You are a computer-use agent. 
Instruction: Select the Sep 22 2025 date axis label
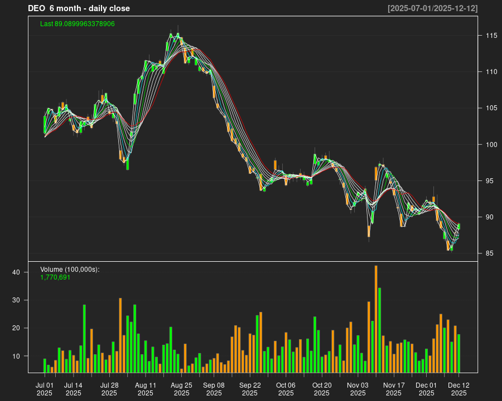(250, 389)
